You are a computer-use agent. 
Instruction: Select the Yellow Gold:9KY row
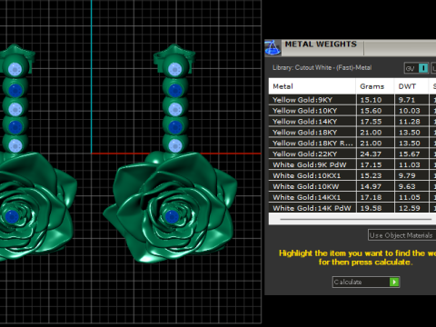(x=352, y=100)
